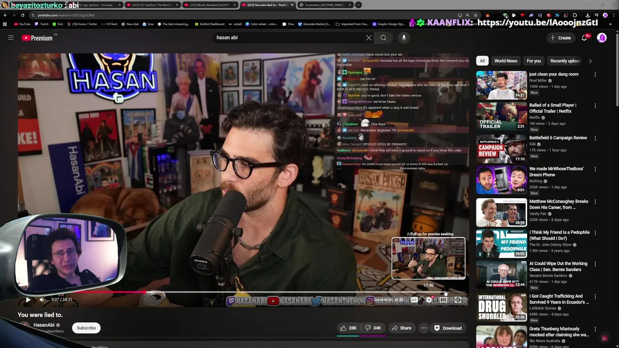Go back with the browser back arrow
619x348 pixels.
pyautogui.click(x=5, y=15)
